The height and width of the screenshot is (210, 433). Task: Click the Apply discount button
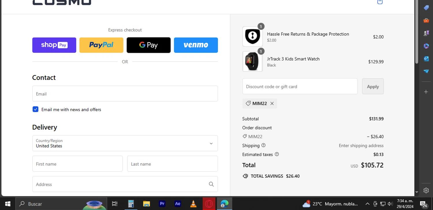(x=373, y=86)
